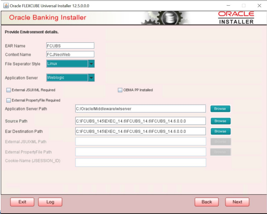Click the 'File Seperator Style' label
This screenshot has width=267, height=214.
[x=23, y=64]
